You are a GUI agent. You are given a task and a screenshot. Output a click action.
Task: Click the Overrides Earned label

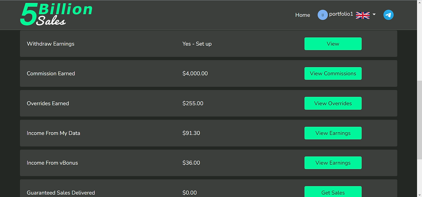coord(48,103)
